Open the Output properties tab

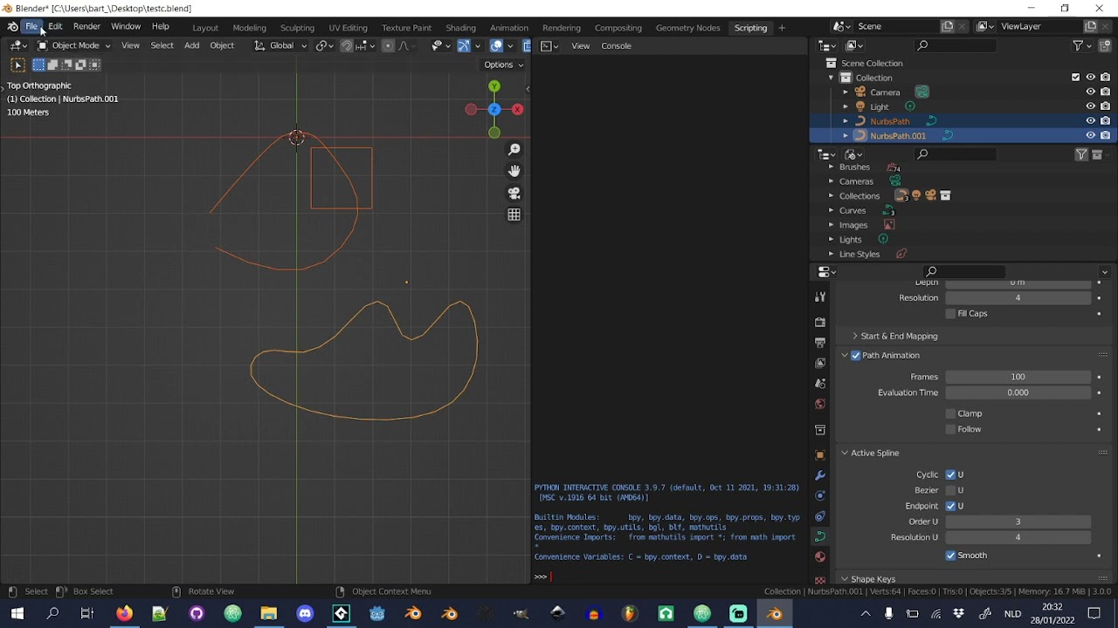point(820,343)
